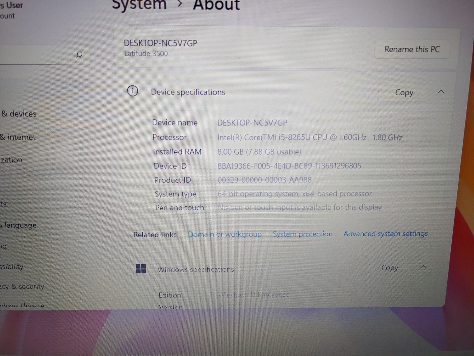
Task: Click the Device specifications heading
Action: (188, 92)
